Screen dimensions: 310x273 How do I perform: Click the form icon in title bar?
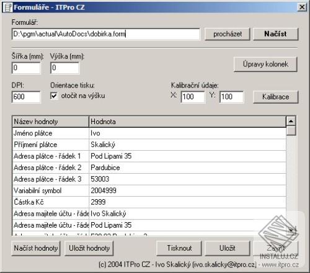(8, 7)
